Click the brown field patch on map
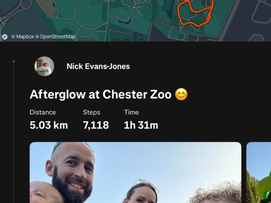This screenshot has height=203, width=271. tap(47, 7)
